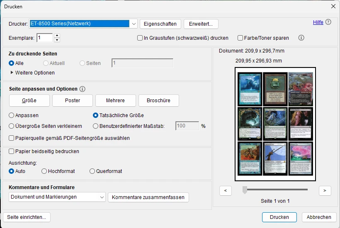The width and height of the screenshot is (340, 228).
Task: Click the Drucken button
Action: (x=279, y=217)
